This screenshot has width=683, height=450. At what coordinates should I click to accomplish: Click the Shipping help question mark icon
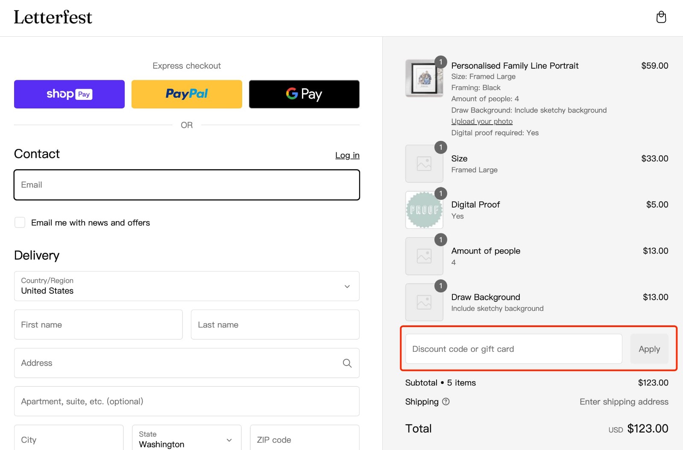446,401
